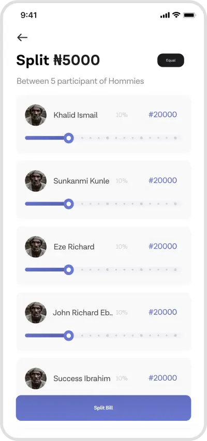Click the battery status icon
Image resolution: width=207 pixels, height=441 pixels.
[189, 15]
